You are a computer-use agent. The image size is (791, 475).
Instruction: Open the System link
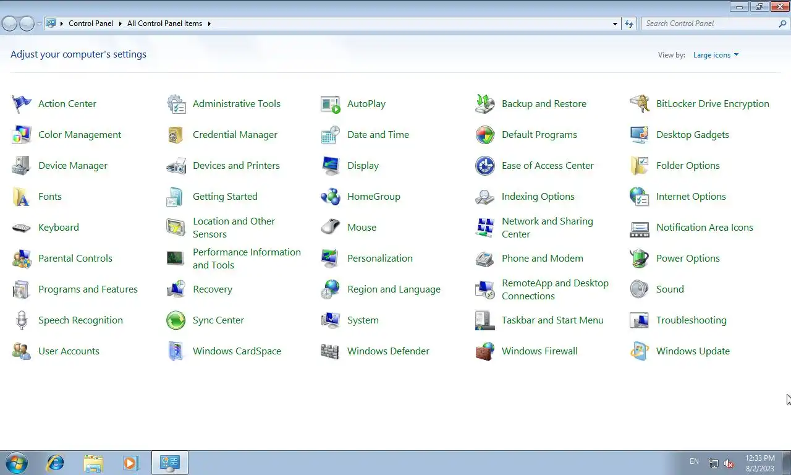pyautogui.click(x=363, y=320)
